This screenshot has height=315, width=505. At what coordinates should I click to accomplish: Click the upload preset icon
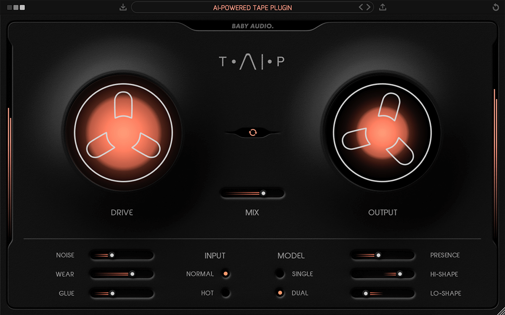[x=383, y=7]
